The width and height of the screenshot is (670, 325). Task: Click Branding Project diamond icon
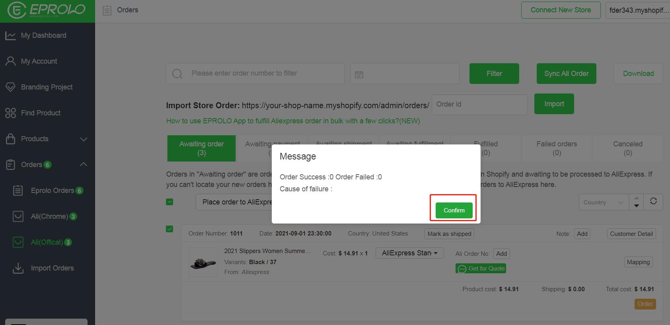(x=10, y=87)
